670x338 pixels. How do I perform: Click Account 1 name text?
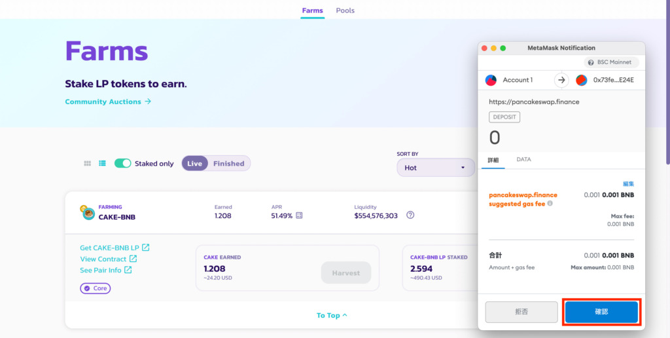tap(518, 80)
